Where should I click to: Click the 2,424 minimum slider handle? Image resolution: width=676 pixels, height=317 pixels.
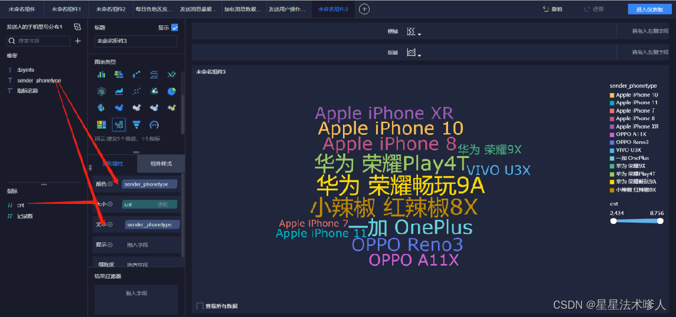613,220
